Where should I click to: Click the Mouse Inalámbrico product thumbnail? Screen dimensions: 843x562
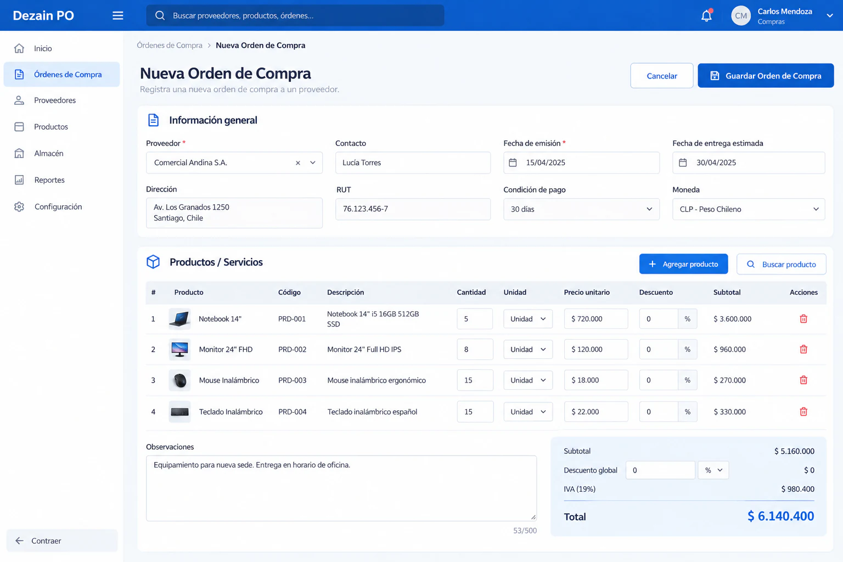coord(179,380)
